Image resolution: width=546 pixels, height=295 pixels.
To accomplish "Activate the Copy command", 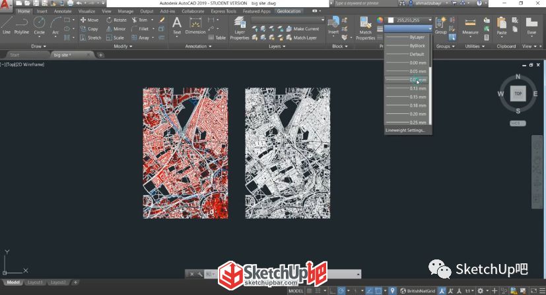I will pyautogui.click(x=89, y=29).
